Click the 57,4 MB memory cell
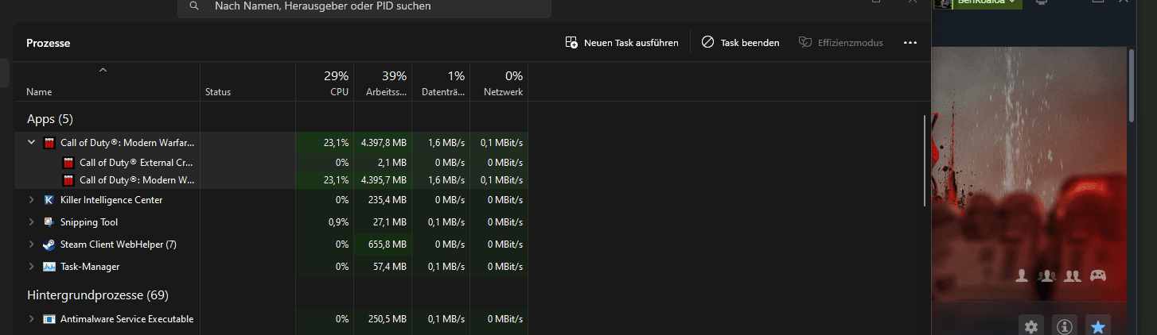 [x=384, y=267]
